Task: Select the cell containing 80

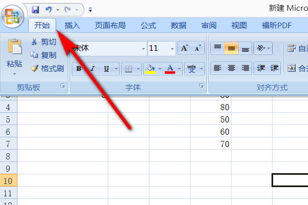Action: [210, 107]
